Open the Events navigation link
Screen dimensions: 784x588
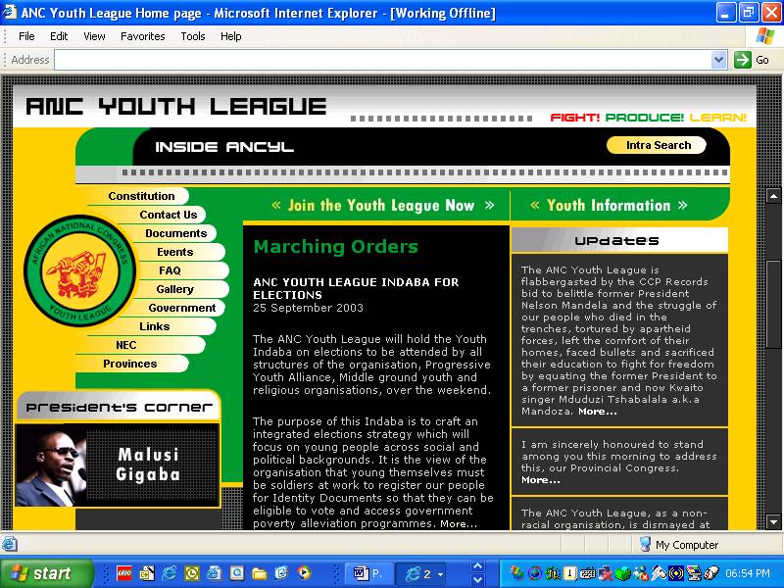pos(174,252)
